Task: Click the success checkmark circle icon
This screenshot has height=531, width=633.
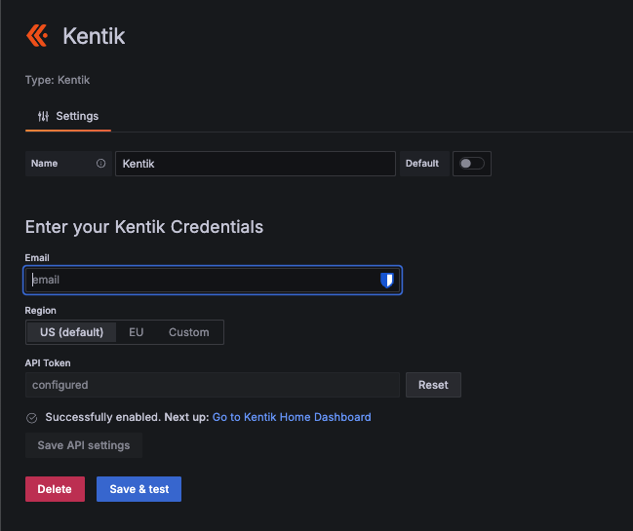Action: pos(32,417)
